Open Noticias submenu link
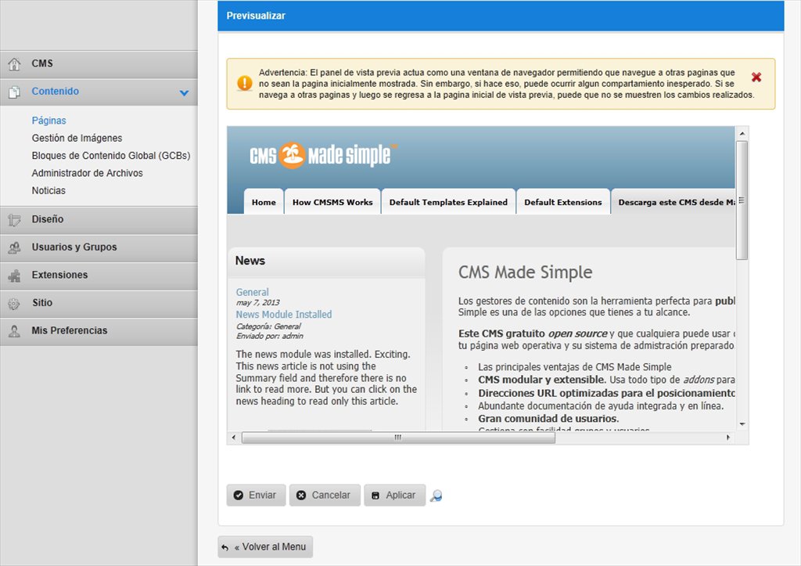Screen dimensions: 801x566 point(48,191)
